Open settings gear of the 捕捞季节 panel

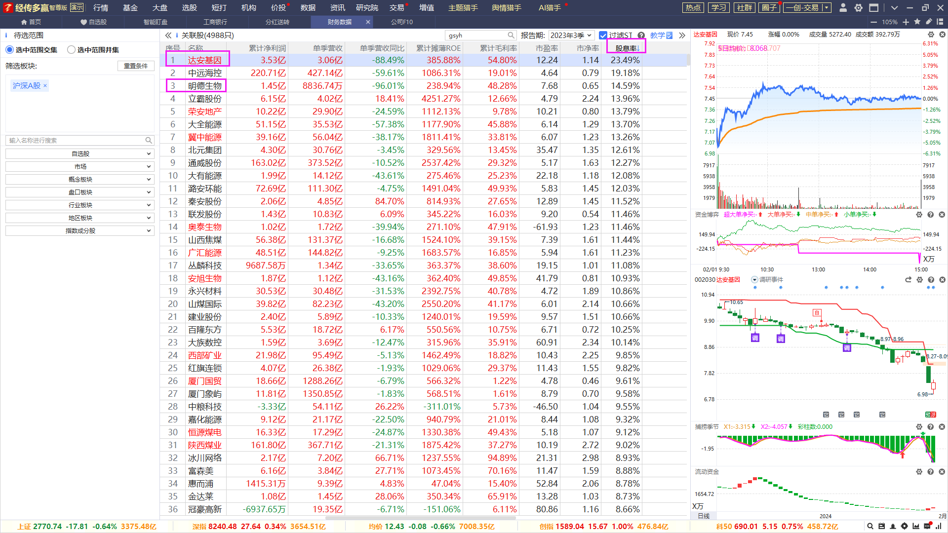(919, 426)
